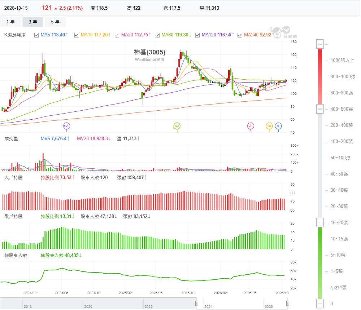Click the right handle of the date range navigator

point(288,303)
